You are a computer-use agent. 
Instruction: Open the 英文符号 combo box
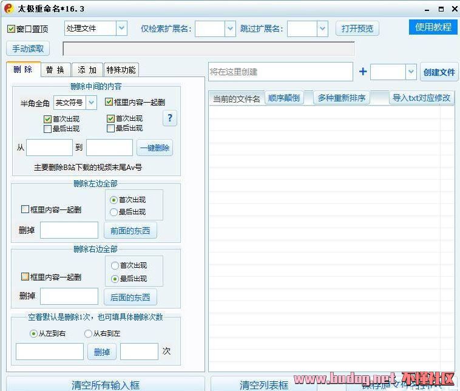coord(92,103)
